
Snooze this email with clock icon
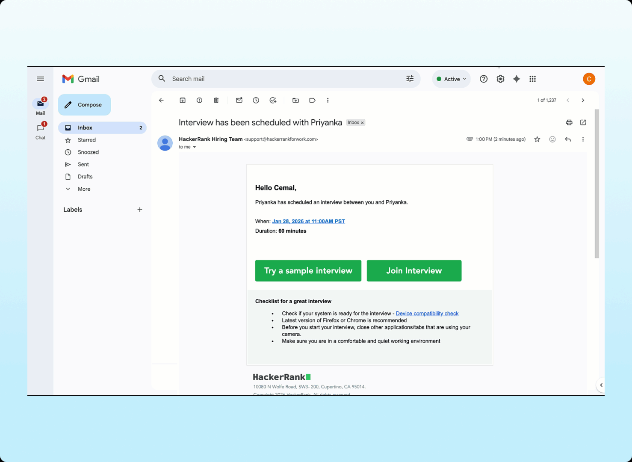(256, 100)
